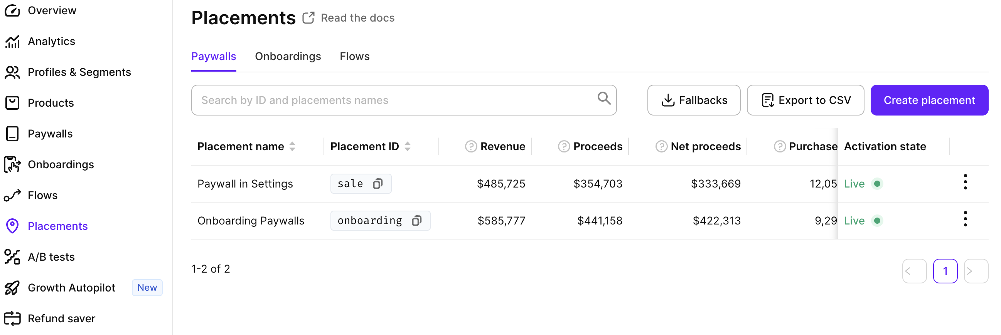
Task: Click Export to CSV button
Action: tap(805, 100)
